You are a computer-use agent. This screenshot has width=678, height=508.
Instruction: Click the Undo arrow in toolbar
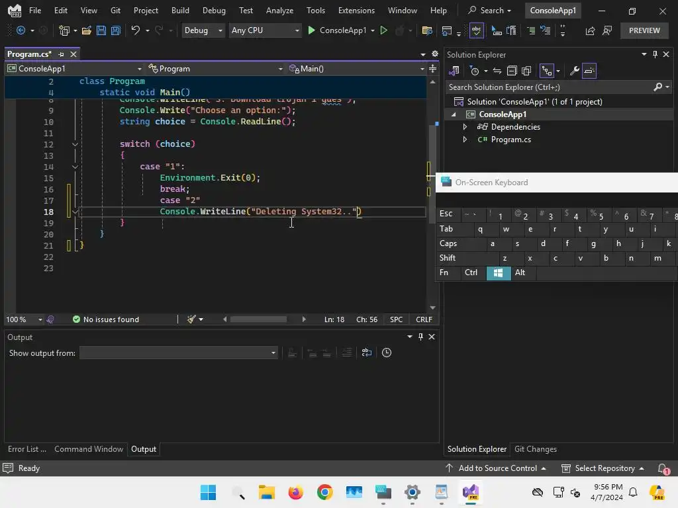136,30
